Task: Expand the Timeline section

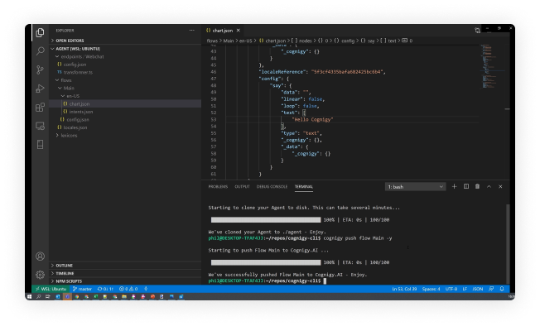Action: coord(125,273)
